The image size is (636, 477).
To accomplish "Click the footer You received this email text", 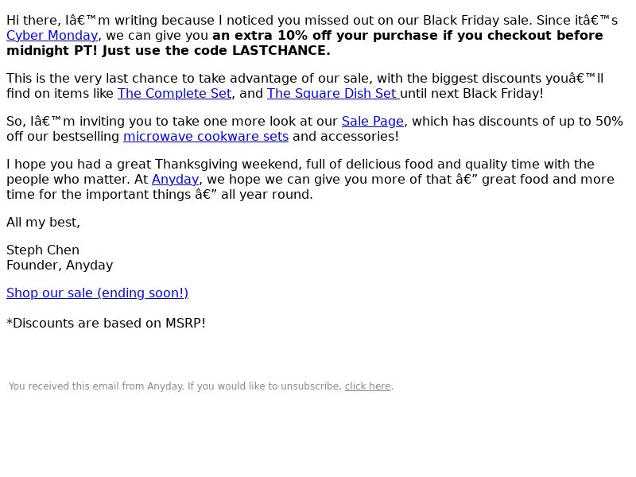I will point(175,386).
